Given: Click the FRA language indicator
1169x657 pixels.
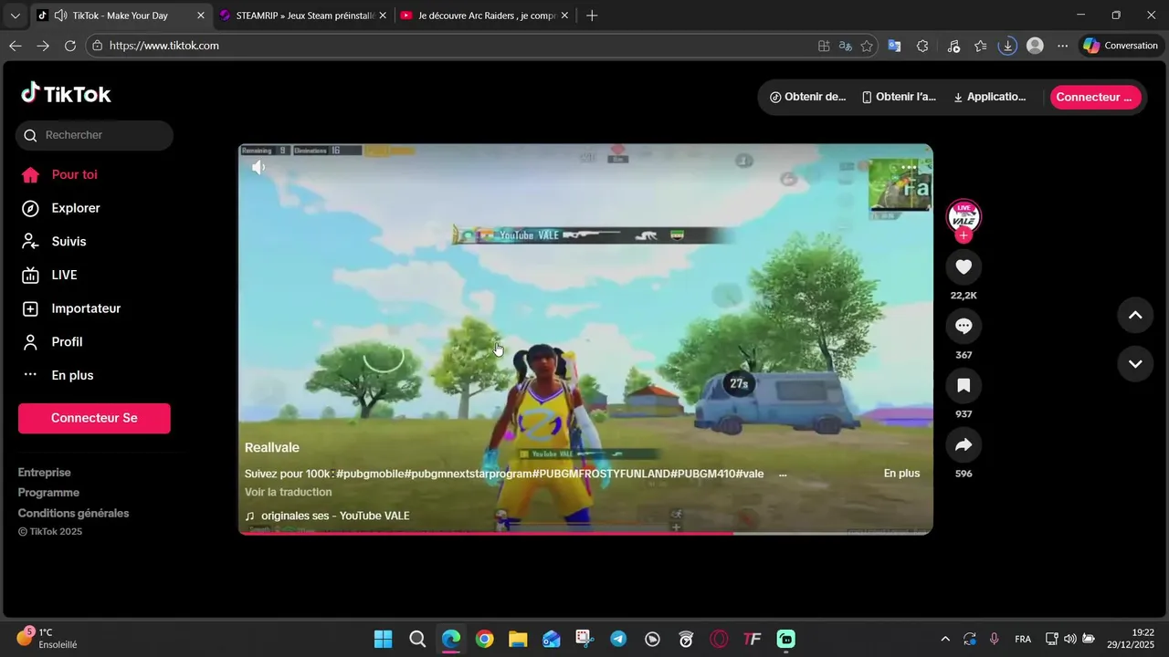Looking at the screenshot, I should pos(1023,639).
